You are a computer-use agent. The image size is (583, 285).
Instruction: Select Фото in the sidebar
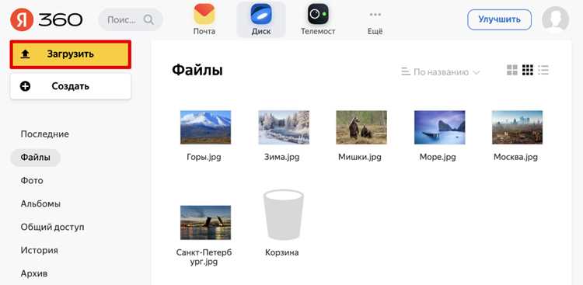(32, 181)
